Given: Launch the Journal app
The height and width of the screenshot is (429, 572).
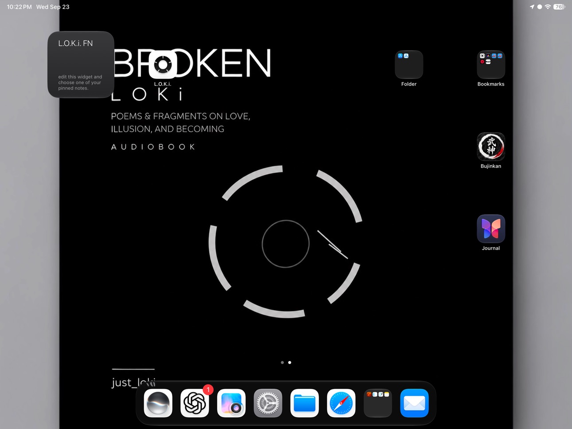Looking at the screenshot, I should pyautogui.click(x=491, y=229).
